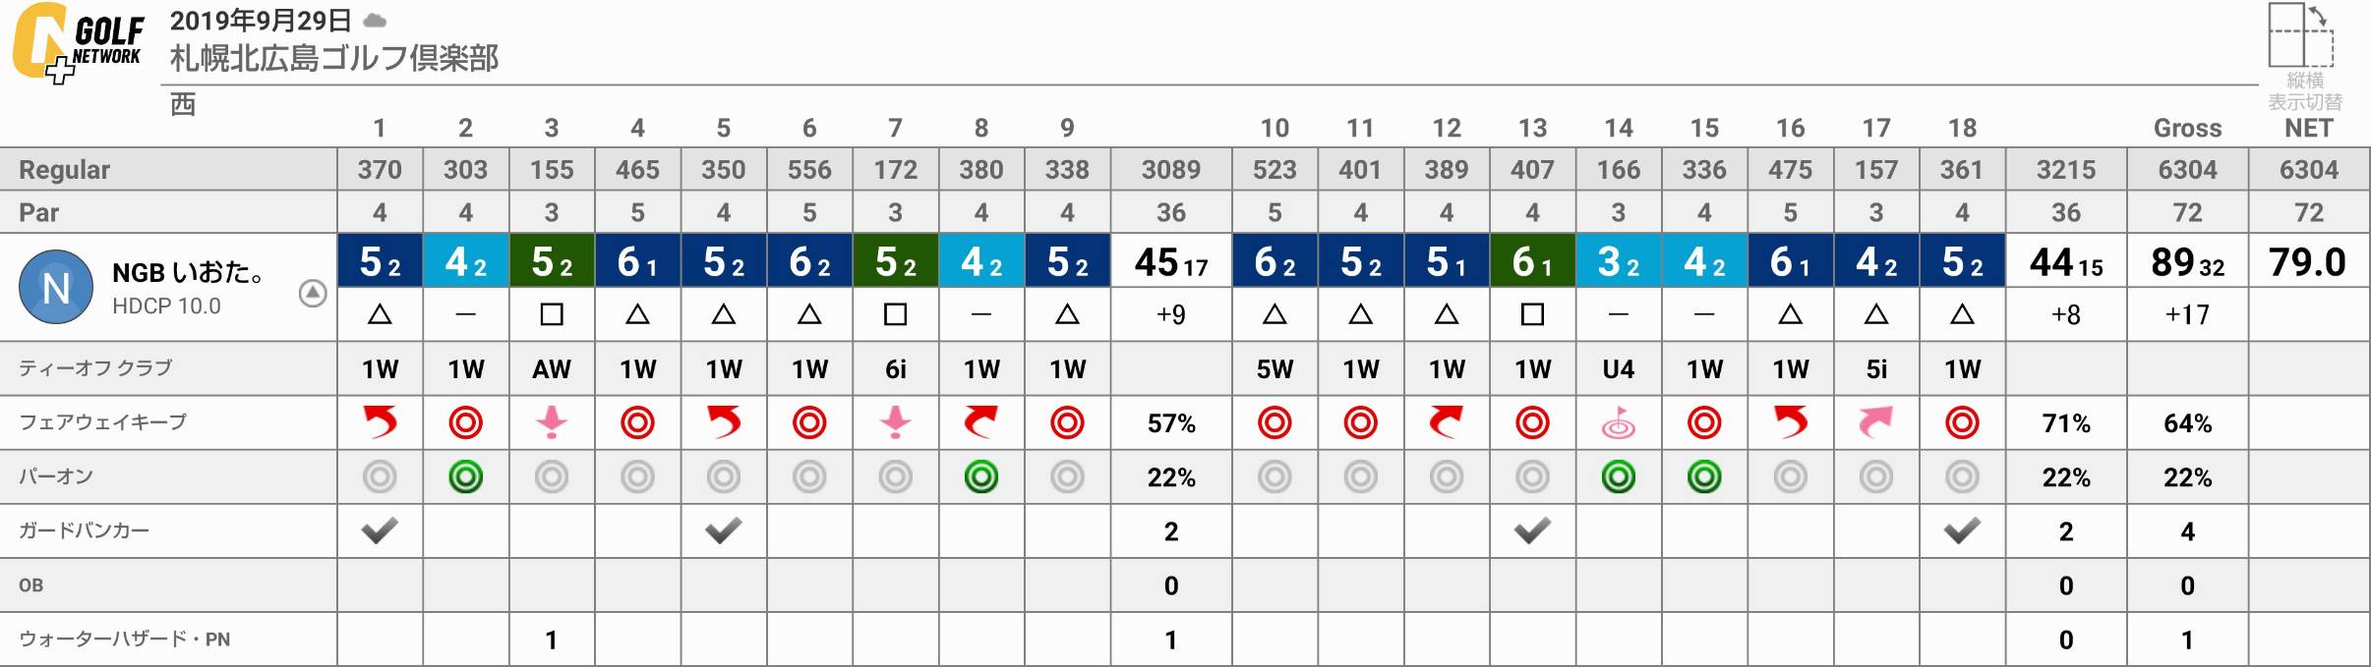
Task: Toggle hole 1 guard bunker checkmark
Action: [380, 530]
